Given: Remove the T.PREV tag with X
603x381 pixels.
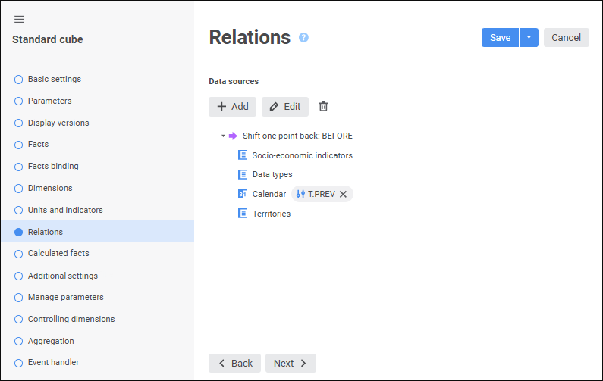Looking at the screenshot, I should point(344,194).
